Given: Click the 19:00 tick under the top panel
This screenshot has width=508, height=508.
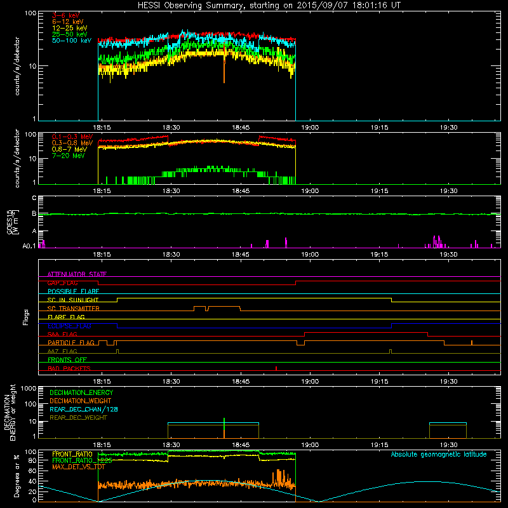Looking at the screenshot, I should [310, 128].
